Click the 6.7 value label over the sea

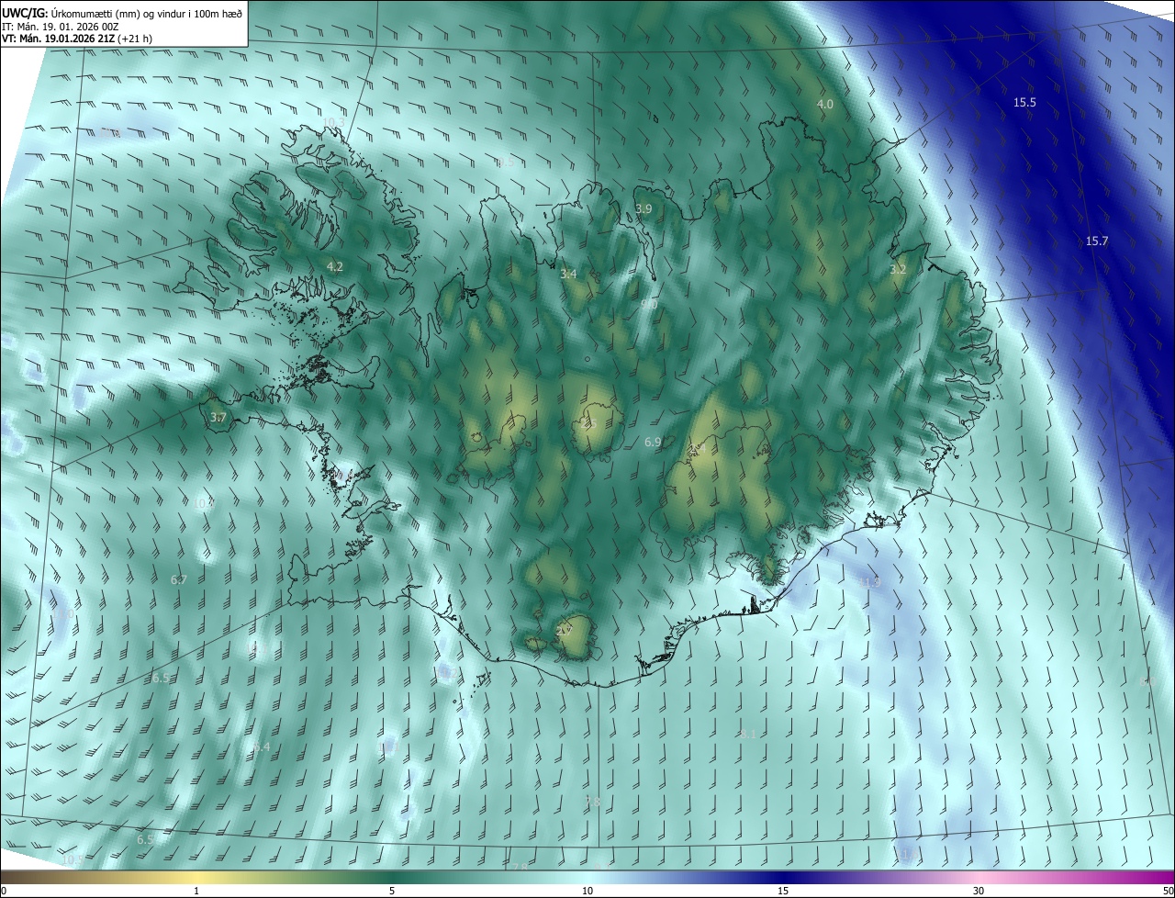coord(179,579)
